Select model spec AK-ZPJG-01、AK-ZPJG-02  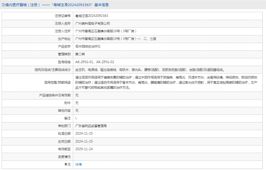(x=95, y=62)
